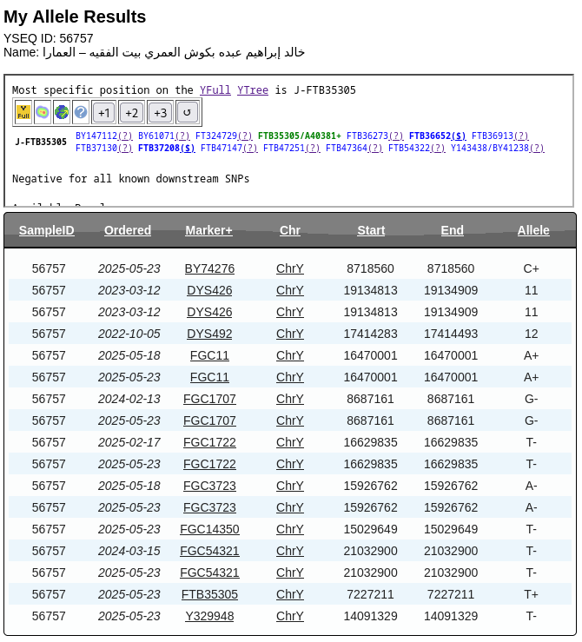Click the +3 level button
582x642 pixels.
click(160, 112)
